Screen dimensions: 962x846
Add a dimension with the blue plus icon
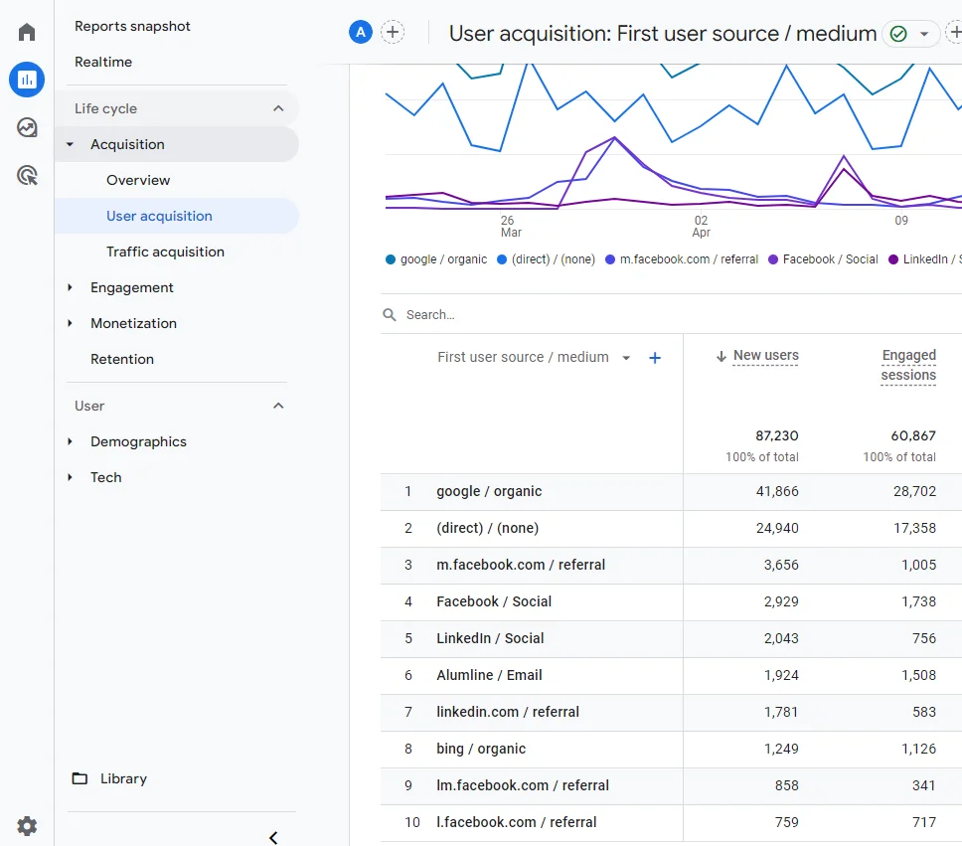click(x=655, y=358)
